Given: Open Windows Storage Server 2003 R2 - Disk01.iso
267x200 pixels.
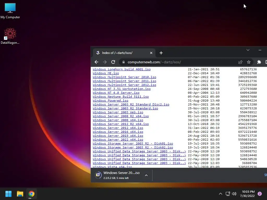Looking at the screenshot, I should pyautogui.click(x=133, y=143).
